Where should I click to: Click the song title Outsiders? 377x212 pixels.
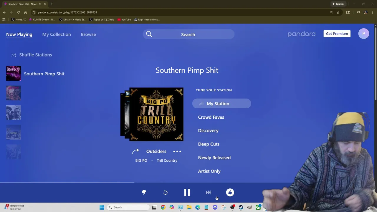pos(156,151)
